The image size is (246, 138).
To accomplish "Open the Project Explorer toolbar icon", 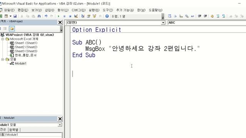I will 83,16.
